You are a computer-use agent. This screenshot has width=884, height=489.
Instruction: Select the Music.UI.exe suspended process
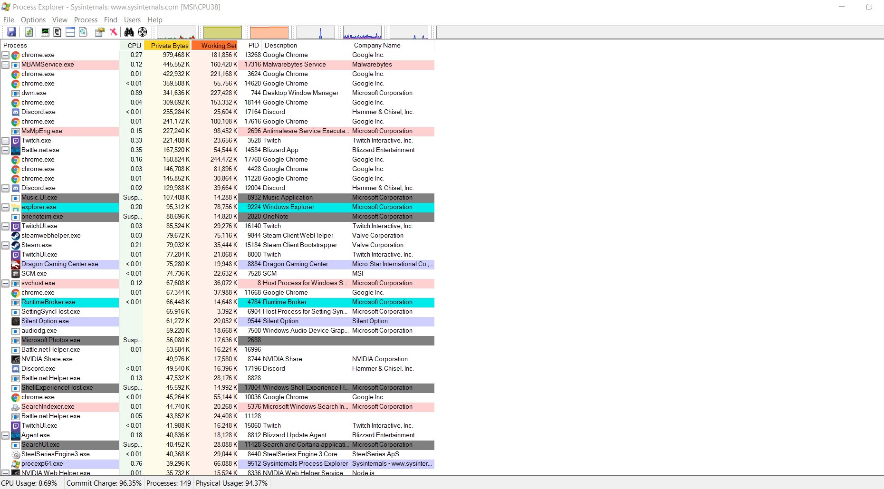tap(217, 198)
